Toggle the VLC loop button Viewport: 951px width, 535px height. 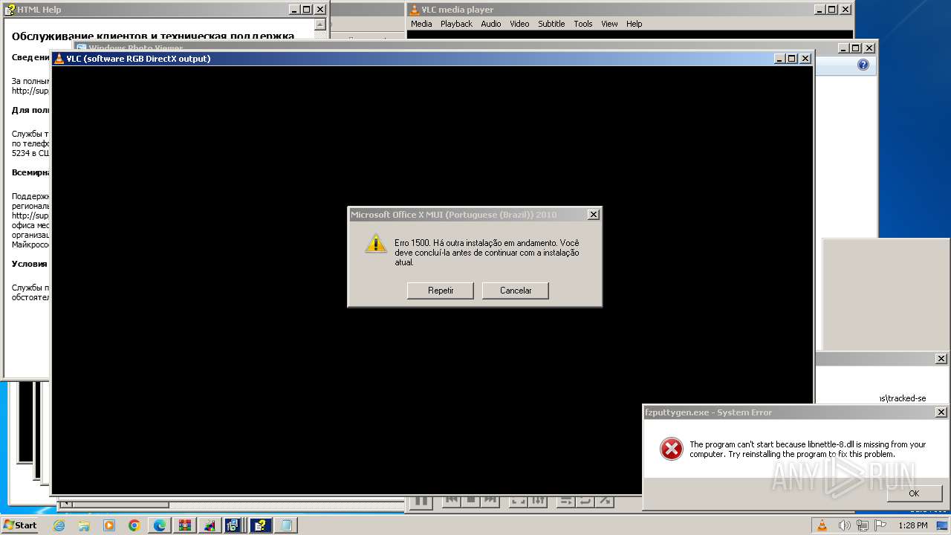coord(585,502)
